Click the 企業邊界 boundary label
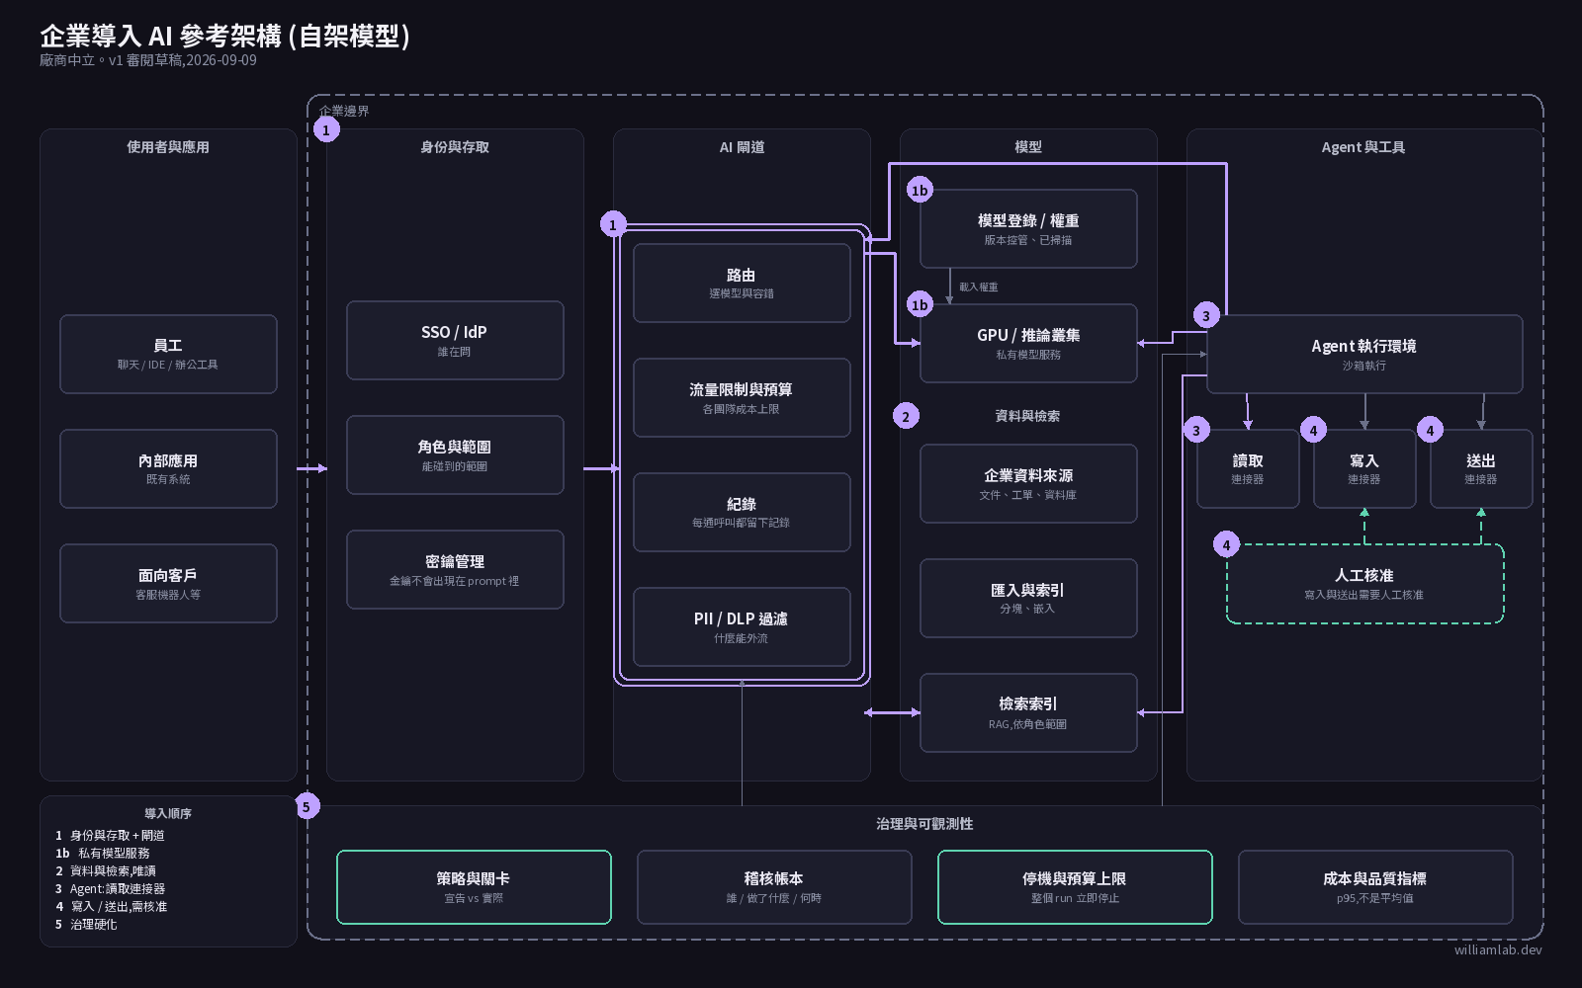1582x988 pixels. coord(344,111)
